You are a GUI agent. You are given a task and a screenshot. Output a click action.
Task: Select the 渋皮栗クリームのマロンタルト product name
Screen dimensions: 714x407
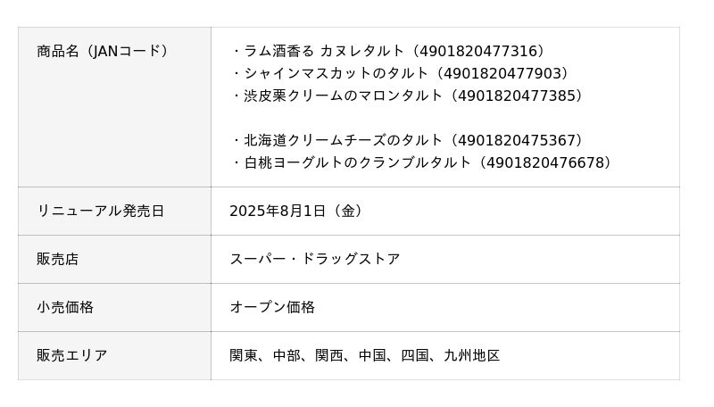coord(343,96)
